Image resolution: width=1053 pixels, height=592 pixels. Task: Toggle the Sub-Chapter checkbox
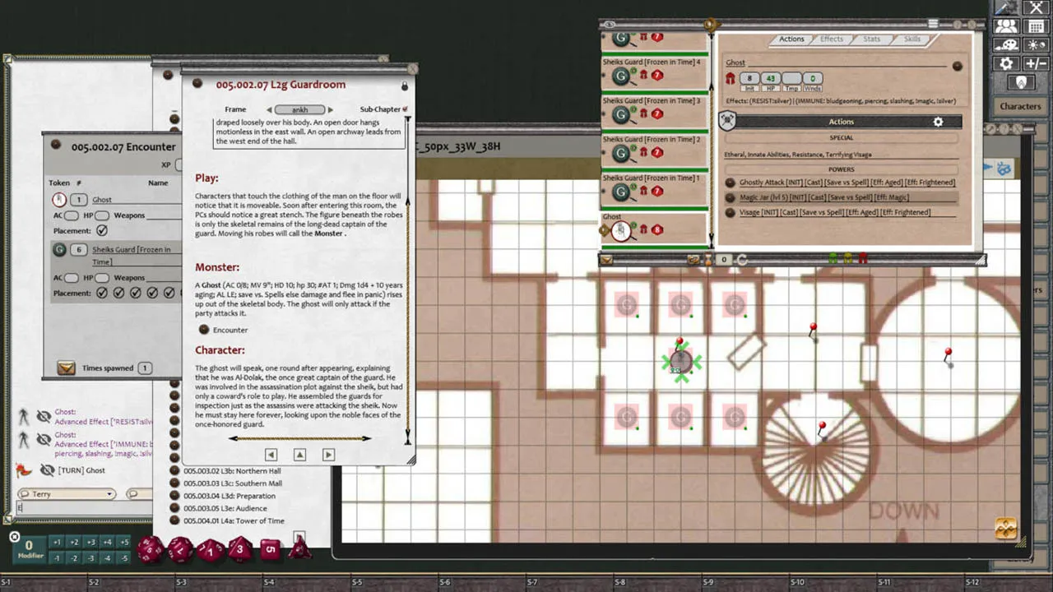pos(406,109)
